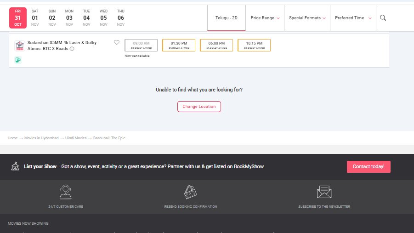Open the showtimes search magnifier icon
Viewport: 414px width, 233px height.
point(383,18)
